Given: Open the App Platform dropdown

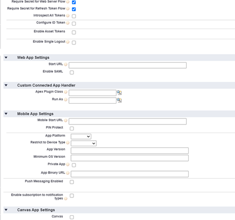Looking at the screenshot, I should click(81, 136).
